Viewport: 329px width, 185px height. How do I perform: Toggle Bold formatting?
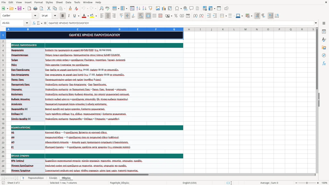[x=63, y=16]
